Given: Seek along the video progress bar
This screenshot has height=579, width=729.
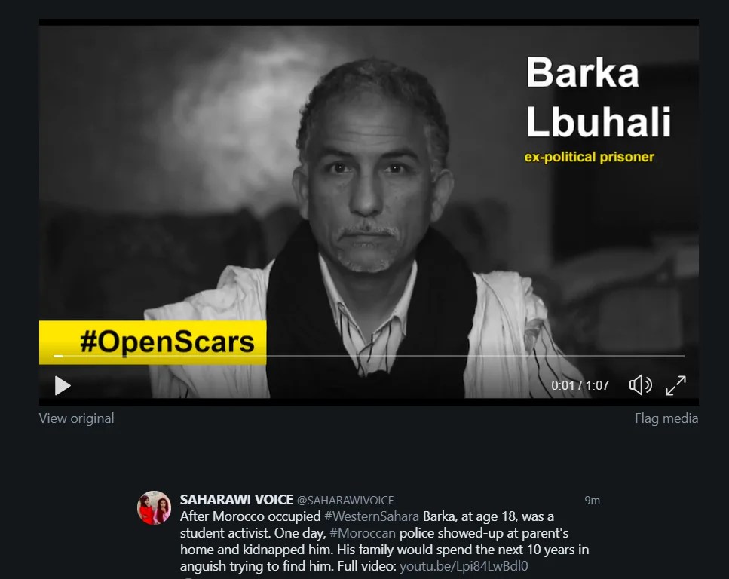Looking at the screenshot, I should tap(369, 357).
